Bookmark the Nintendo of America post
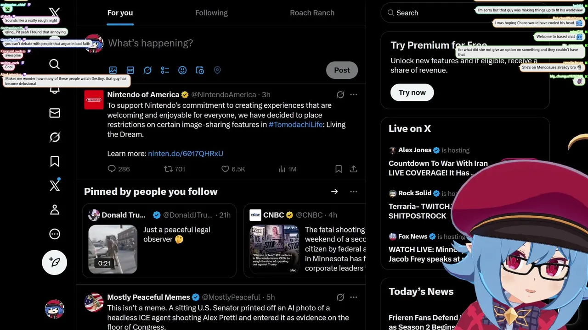This screenshot has height=330, width=588. [x=339, y=169]
